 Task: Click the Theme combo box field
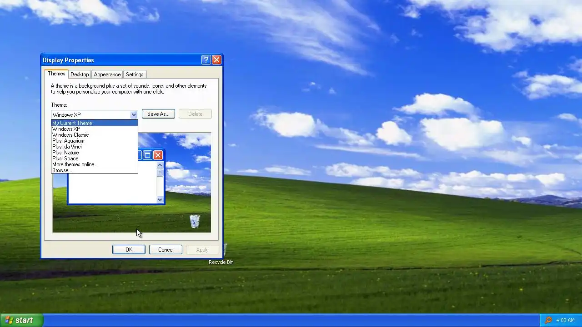[x=94, y=115]
